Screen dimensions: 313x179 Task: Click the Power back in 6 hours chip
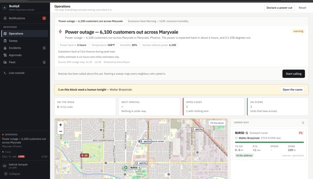coord(73,45)
